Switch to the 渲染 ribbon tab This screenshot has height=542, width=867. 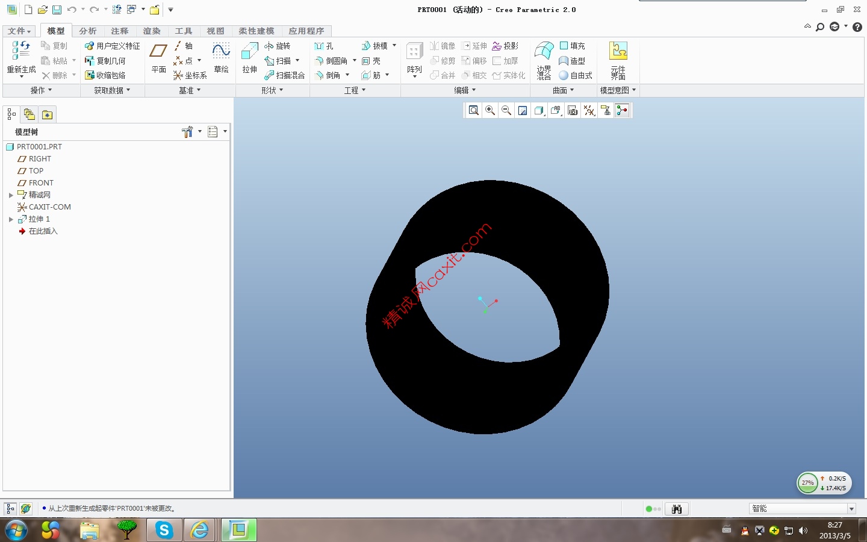(x=151, y=31)
